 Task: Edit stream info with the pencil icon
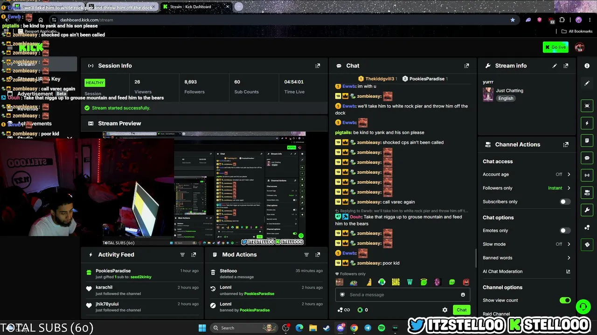(555, 66)
